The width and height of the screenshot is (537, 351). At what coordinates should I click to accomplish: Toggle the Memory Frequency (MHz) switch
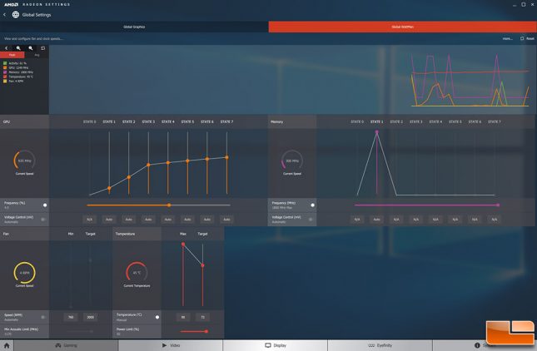click(x=312, y=205)
